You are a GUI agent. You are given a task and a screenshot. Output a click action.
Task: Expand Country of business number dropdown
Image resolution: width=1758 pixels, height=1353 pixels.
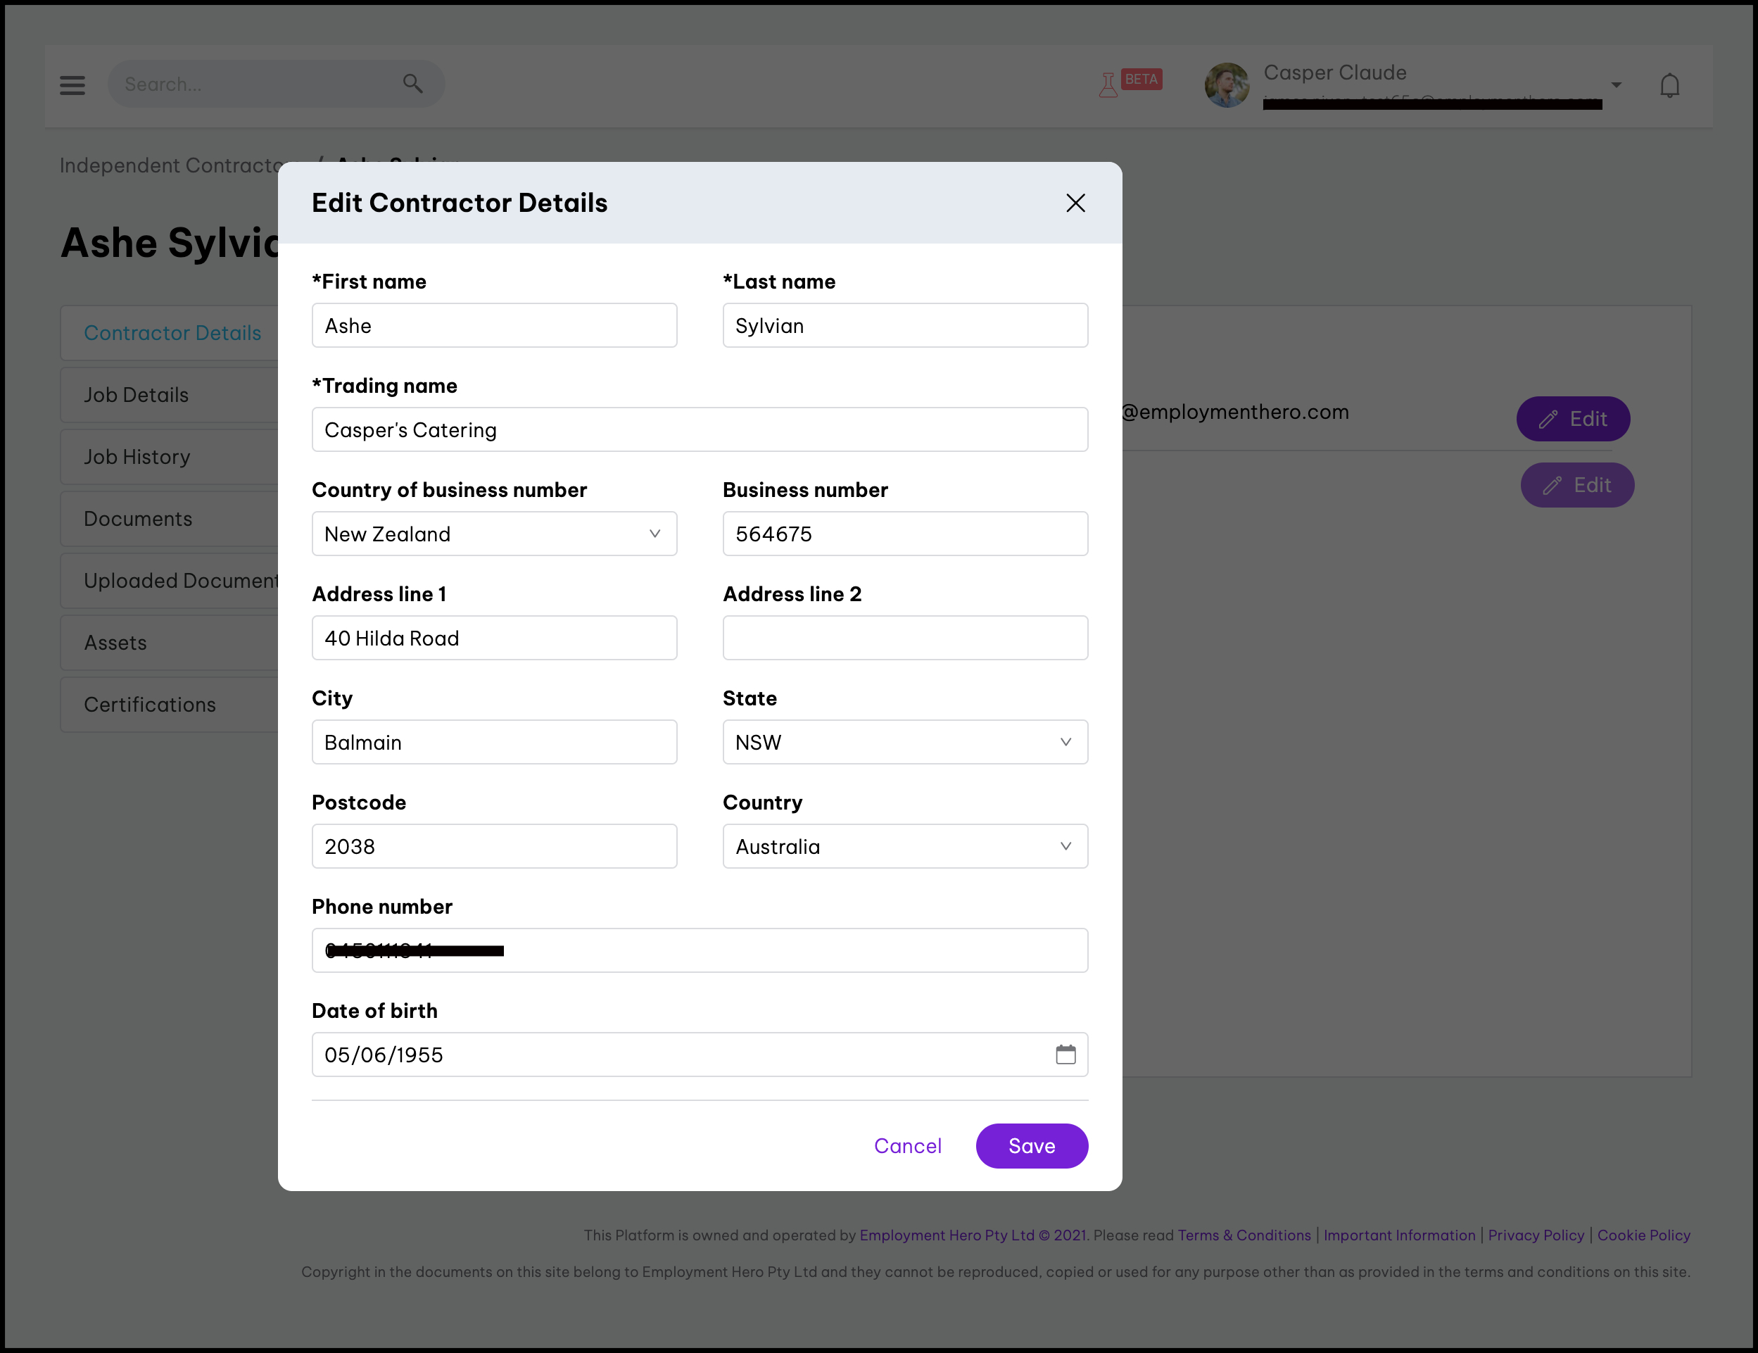pos(494,534)
